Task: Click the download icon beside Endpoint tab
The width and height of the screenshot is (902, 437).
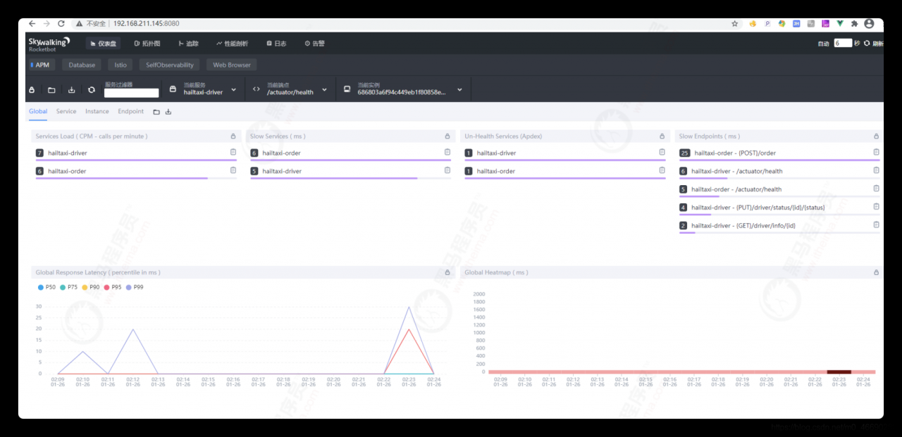Action: 168,112
